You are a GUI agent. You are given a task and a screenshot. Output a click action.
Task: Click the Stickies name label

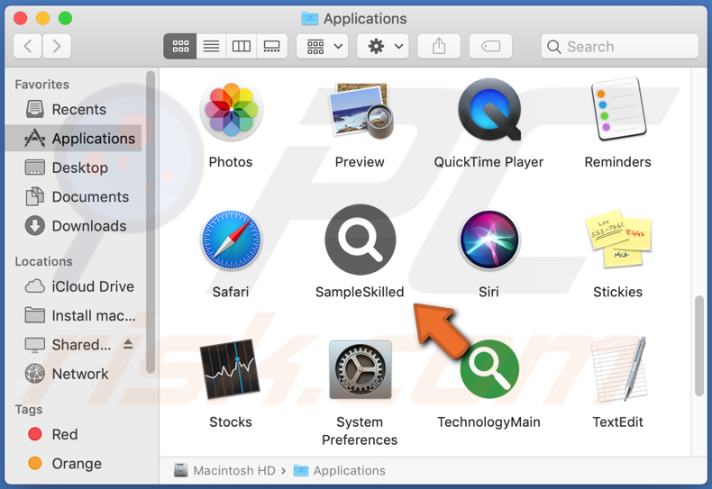(618, 292)
